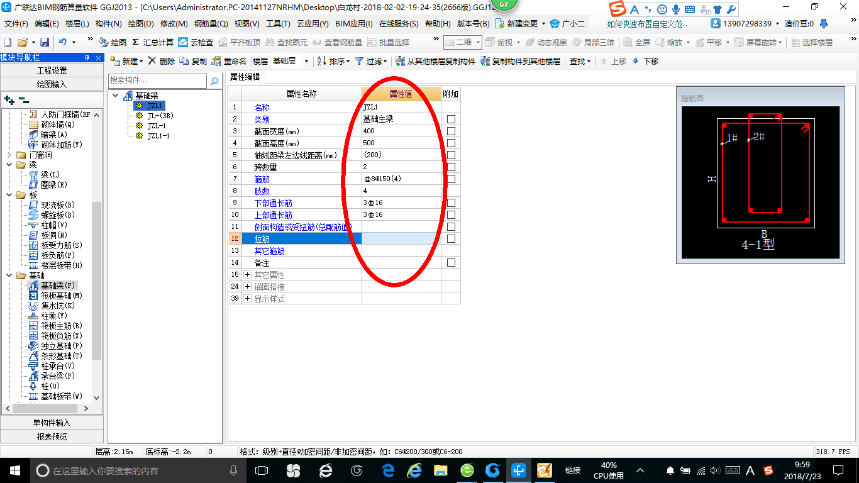Open Sogou input method icon at top

click(x=618, y=9)
